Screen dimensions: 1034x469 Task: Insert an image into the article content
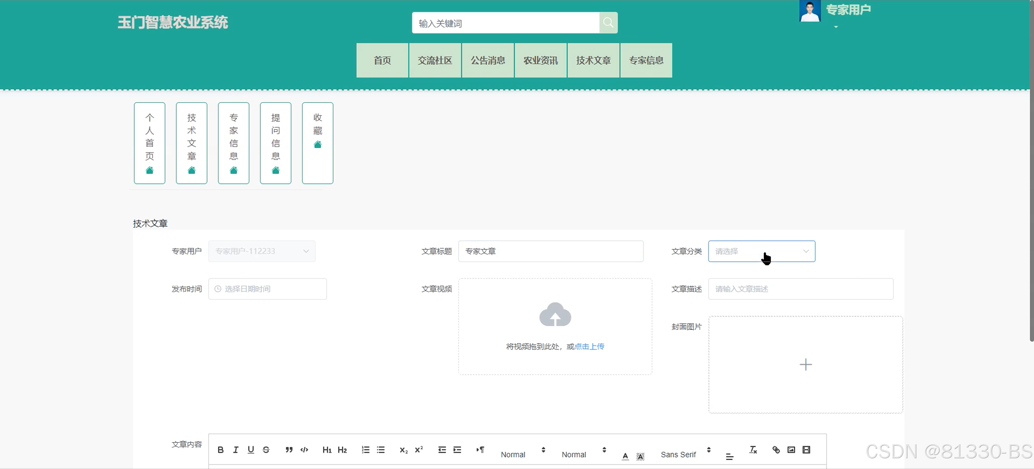coord(791,450)
